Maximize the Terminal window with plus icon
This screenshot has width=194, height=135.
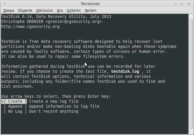[x=182, y=4]
